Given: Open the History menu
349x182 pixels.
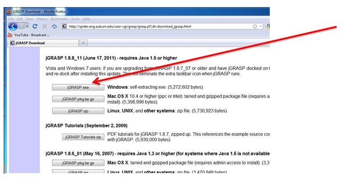Looking at the screenshot, I should click(42, 19).
